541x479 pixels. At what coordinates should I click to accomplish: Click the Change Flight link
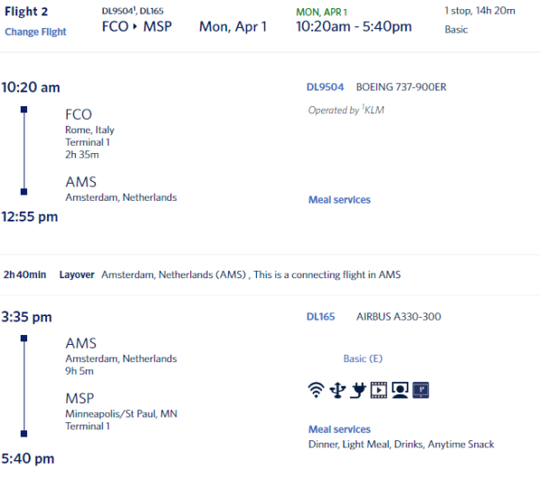point(35,32)
